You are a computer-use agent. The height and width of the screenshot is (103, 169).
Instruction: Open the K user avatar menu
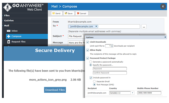[x=163, y=6]
